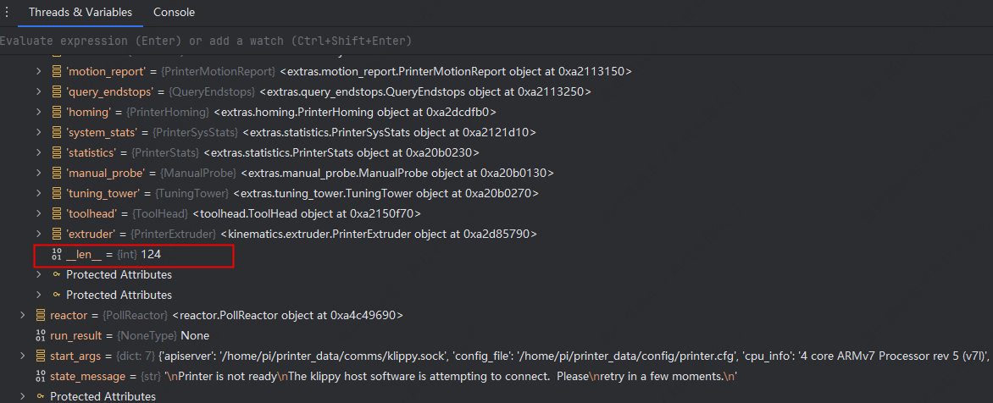Click the binary icon beside run_result
This screenshot has height=403, width=993.
click(x=41, y=335)
